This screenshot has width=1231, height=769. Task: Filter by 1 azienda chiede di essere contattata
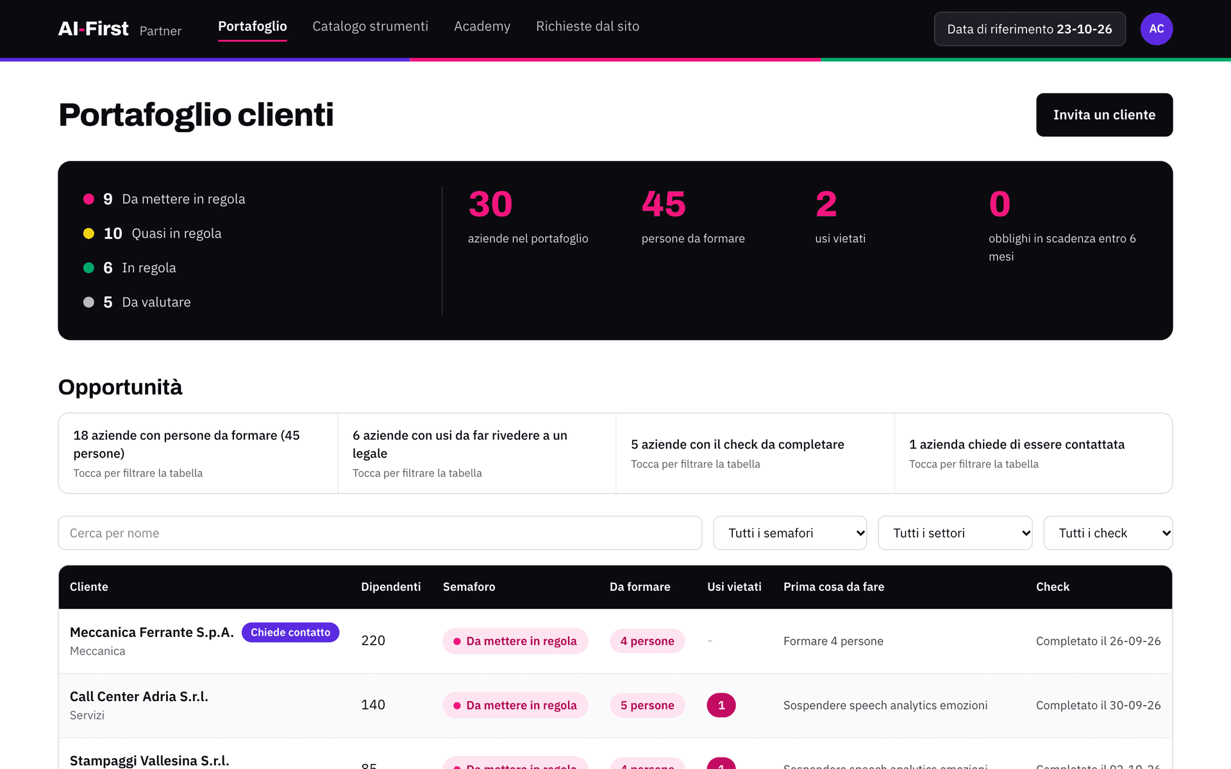click(x=1034, y=453)
